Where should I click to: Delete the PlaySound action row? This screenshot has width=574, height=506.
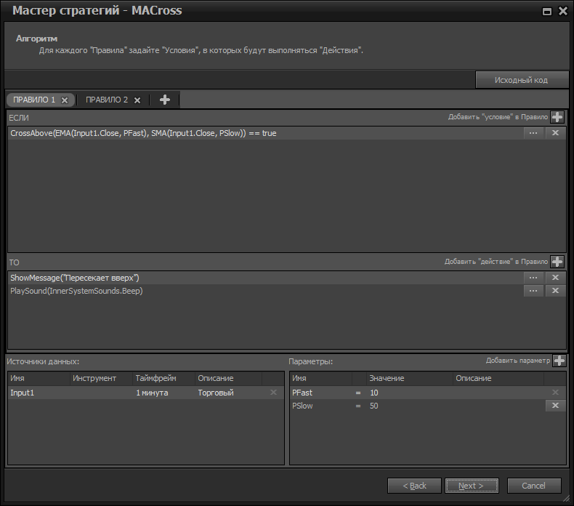(555, 291)
